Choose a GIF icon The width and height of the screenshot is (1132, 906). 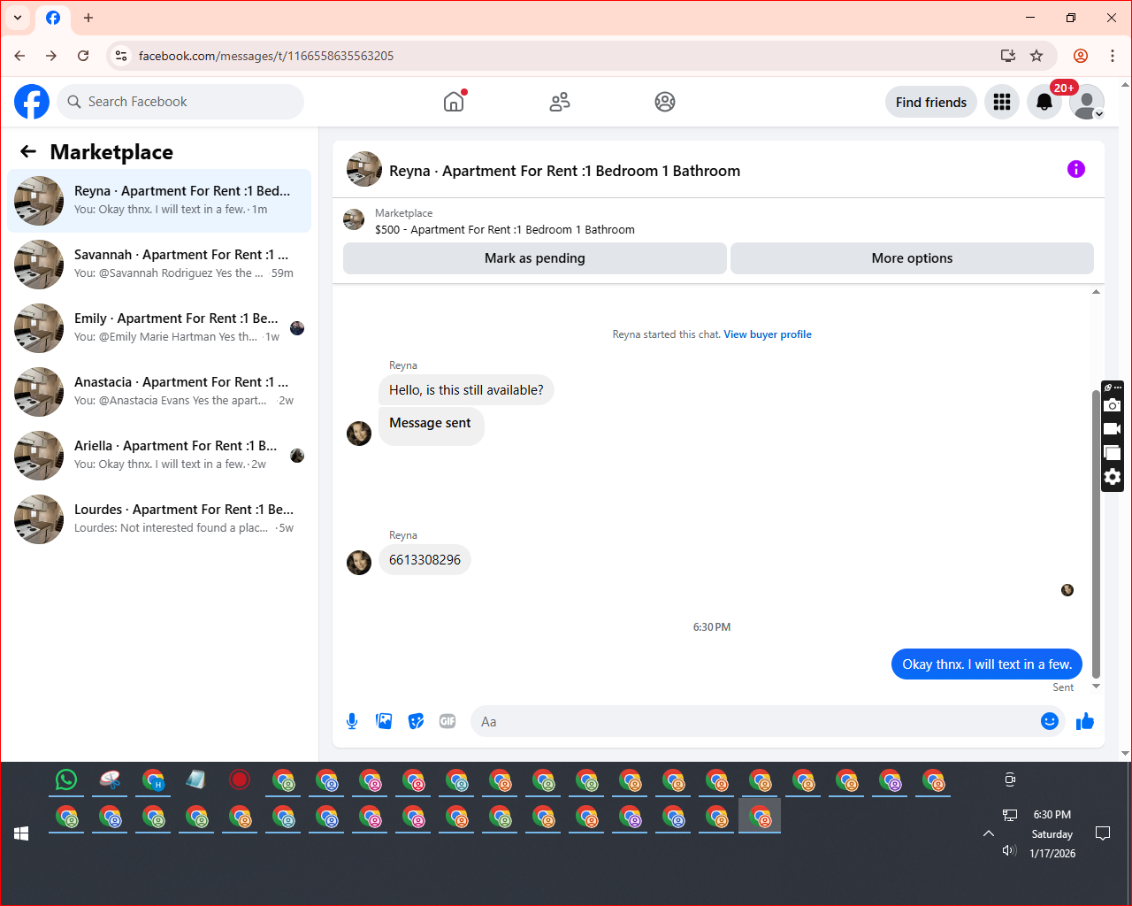coord(447,721)
